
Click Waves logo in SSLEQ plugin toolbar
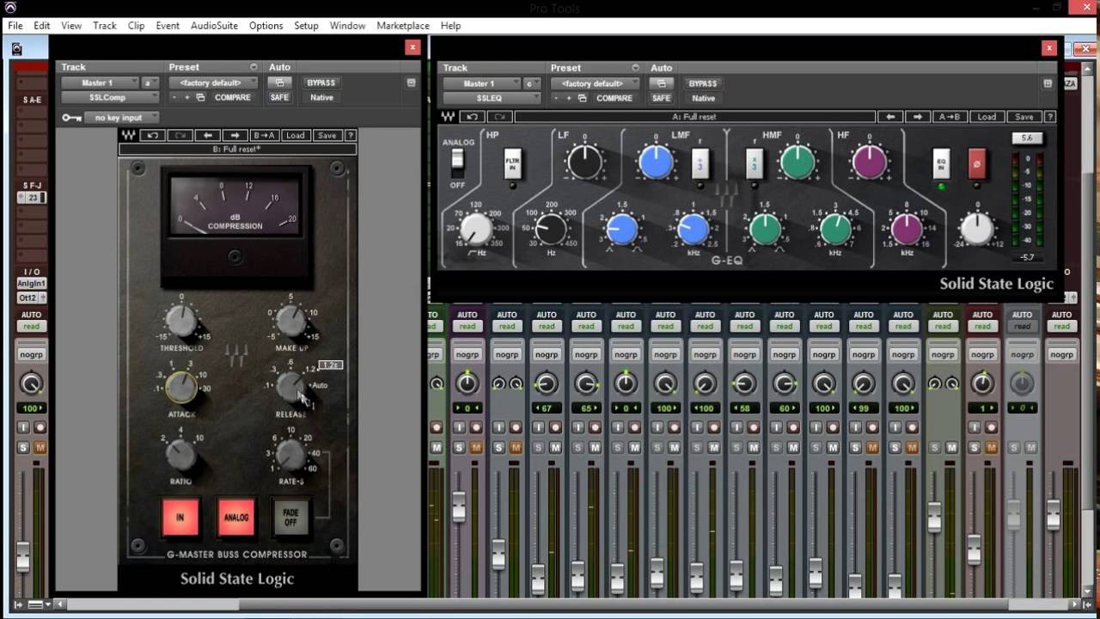coord(448,117)
